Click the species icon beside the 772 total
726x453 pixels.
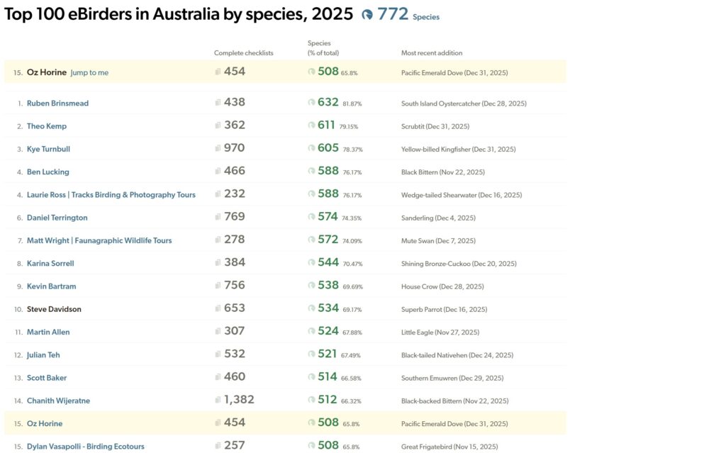(x=367, y=15)
